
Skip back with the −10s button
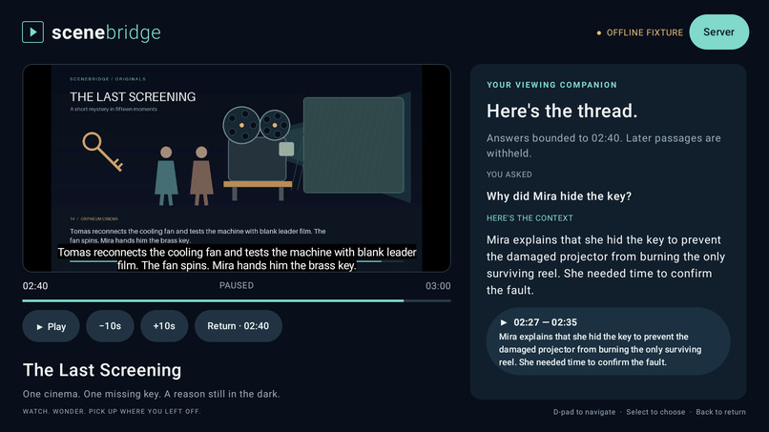[110, 326]
